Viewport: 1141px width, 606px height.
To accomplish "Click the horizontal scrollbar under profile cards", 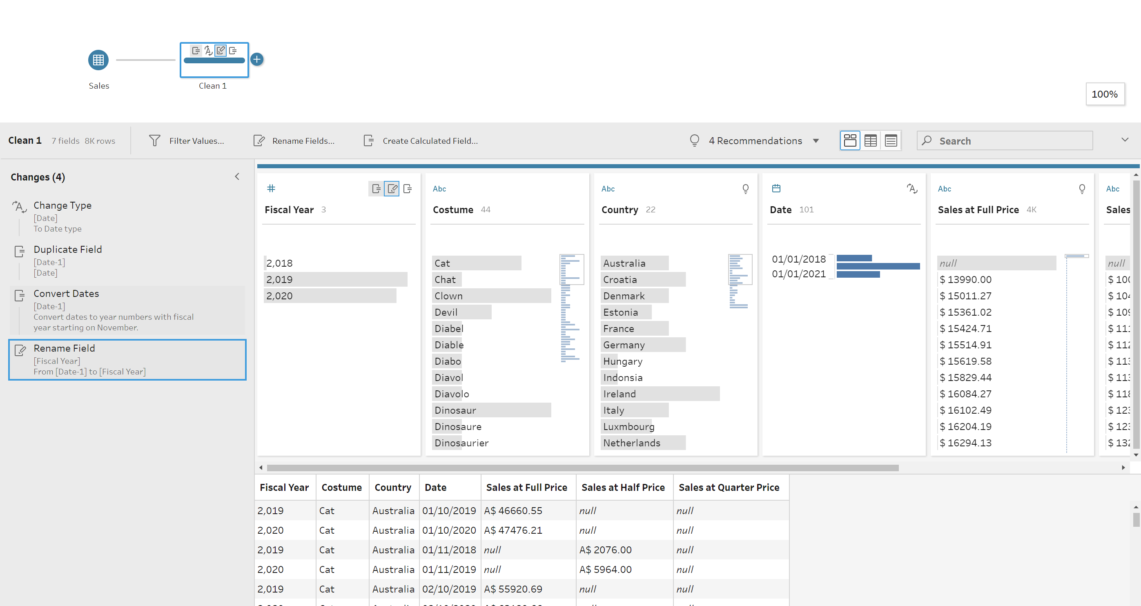I will [582, 468].
